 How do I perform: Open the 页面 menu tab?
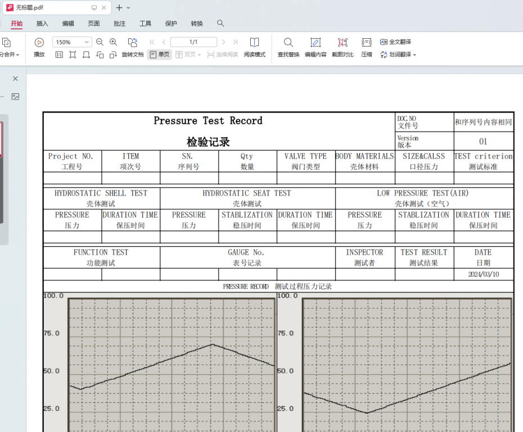(x=94, y=24)
